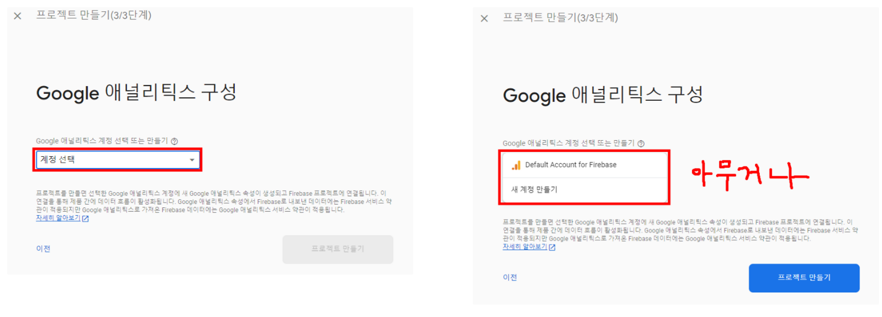Click the left Google 애널리틱스 구성 heading

tap(136, 93)
